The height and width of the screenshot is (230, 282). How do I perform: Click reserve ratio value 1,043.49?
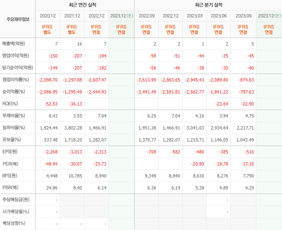(x=245, y=140)
